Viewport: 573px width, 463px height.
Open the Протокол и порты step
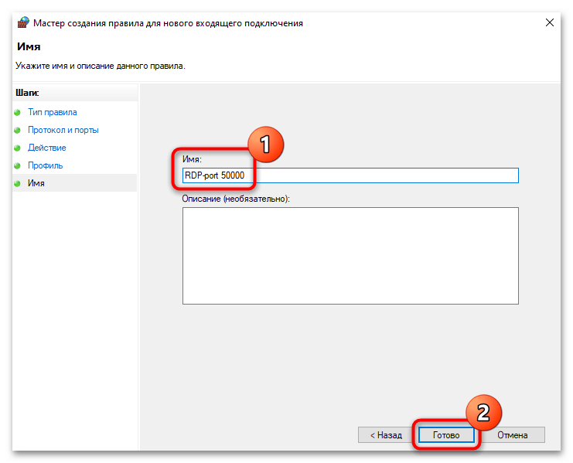point(63,130)
